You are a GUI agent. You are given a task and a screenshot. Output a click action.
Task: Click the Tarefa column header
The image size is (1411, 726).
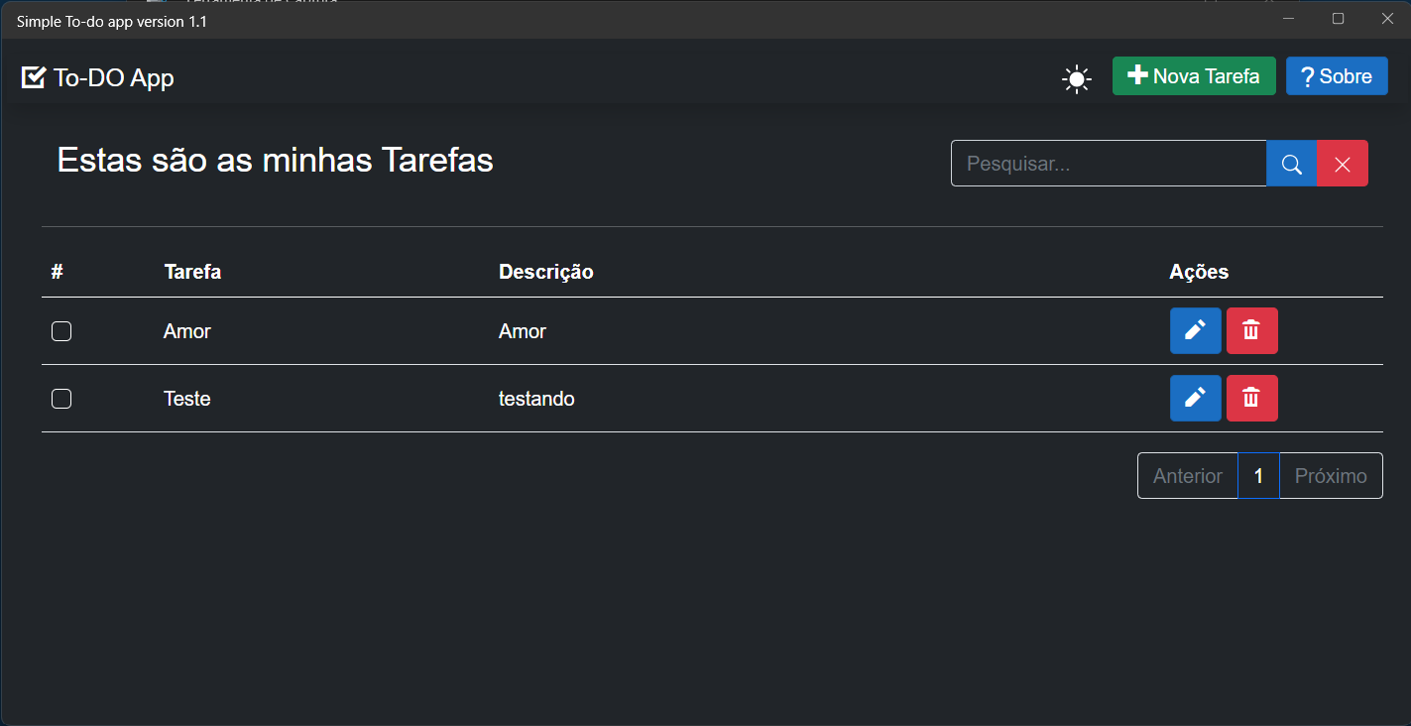coord(191,271)
